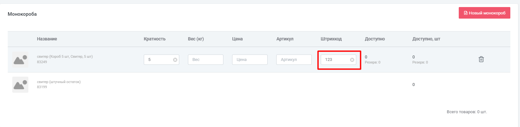
Task: Click the Всего товаров total label
Action: (467, 112)
